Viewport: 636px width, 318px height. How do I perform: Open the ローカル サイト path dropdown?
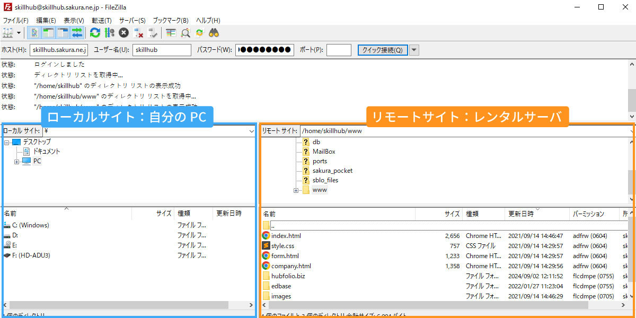251,130
